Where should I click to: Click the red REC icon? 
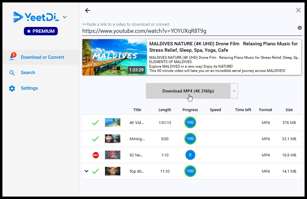click(x=95, y=155)
